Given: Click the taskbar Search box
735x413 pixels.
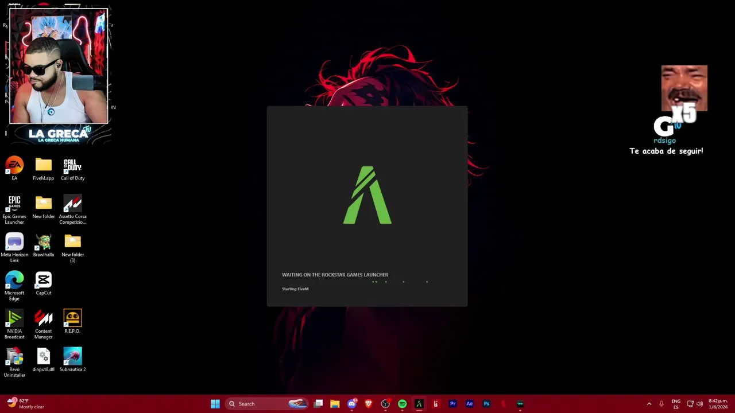Looking at the screenshot, I should [267, 404].
